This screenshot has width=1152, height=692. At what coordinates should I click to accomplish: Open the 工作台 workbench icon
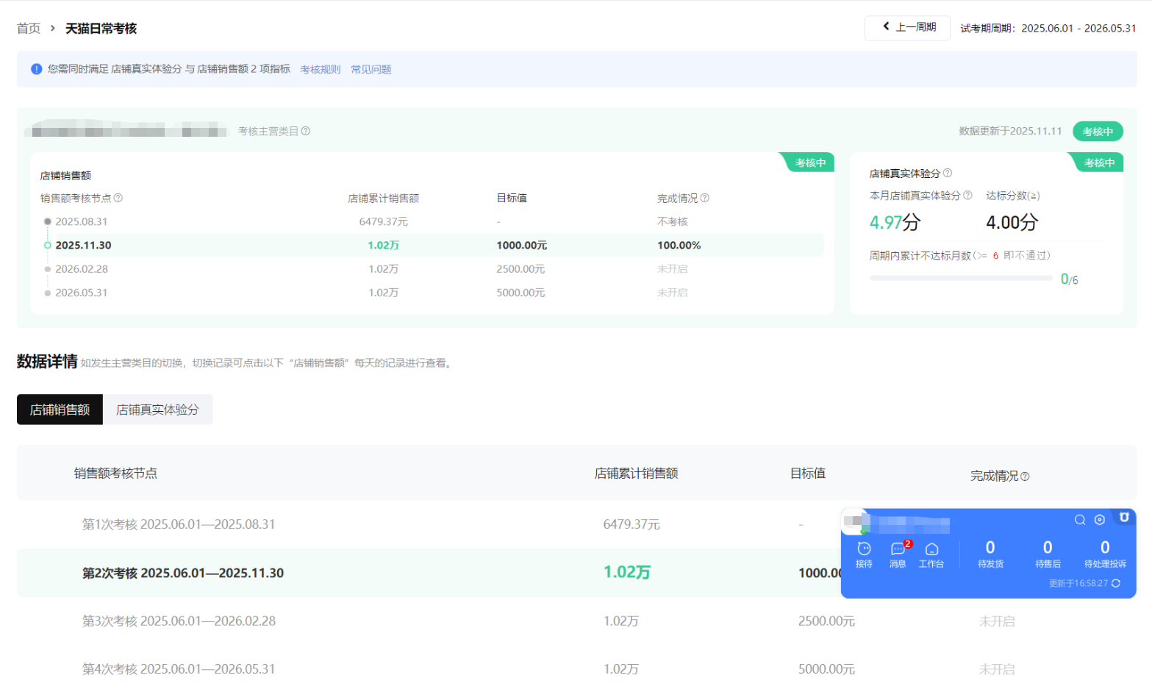[931, 554]
